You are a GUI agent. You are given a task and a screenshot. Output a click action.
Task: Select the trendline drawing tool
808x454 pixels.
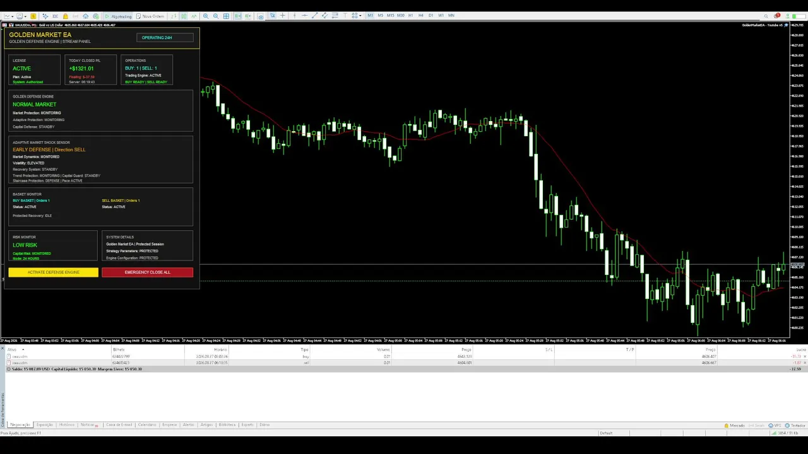pyautogui.click(x=314, y=15)
